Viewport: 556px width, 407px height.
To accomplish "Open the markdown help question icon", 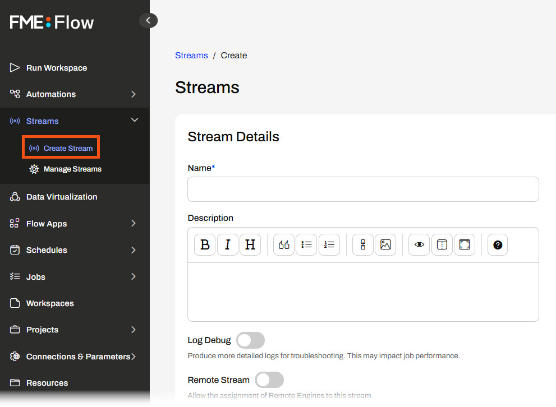I will click(x=498, y=245).
